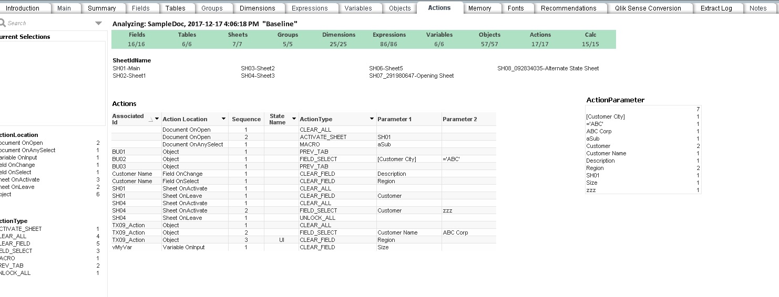Switch to the Expressions tab
The width and height of the screenshot is (779, 297).
[x=310, y=8]
